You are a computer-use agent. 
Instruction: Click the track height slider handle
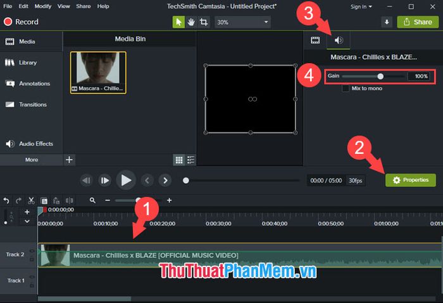(x=6, y=223)
